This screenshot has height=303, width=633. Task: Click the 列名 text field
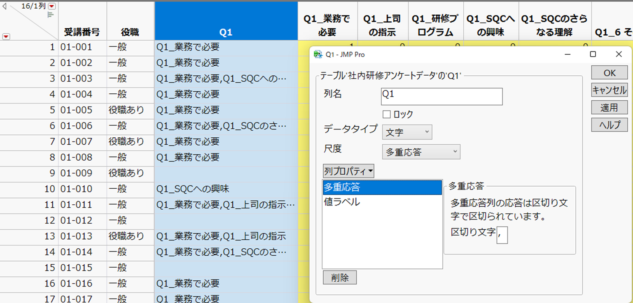pos(441,97)
